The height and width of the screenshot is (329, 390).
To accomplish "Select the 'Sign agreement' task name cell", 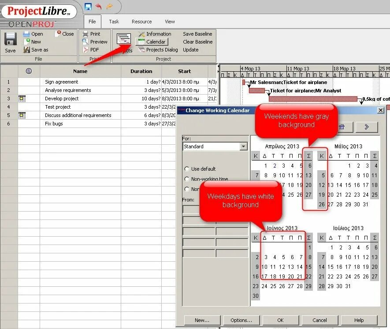I will [x=80, y=82].
